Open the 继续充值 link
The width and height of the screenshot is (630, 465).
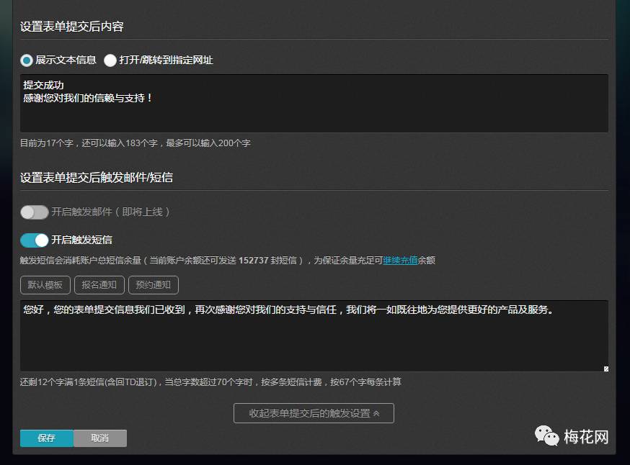400,261
